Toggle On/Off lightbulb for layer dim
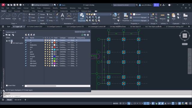The width and height of the screenshot is (192, 108). coord(45,47)
